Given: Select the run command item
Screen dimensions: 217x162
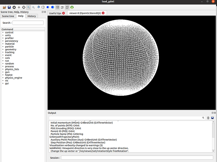Looking at the screenshot, I should [x=7, y=61].
